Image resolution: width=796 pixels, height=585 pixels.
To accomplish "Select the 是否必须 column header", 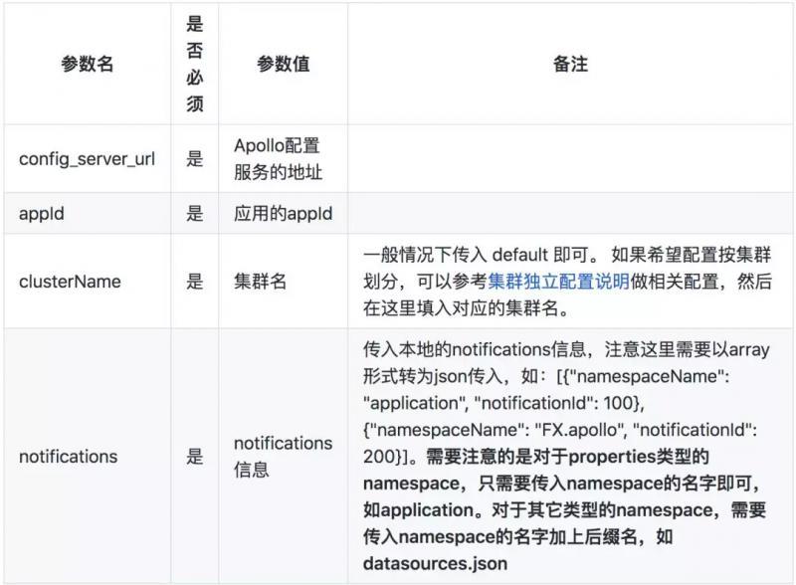I will pyautogui.click(x=190, y=63).
